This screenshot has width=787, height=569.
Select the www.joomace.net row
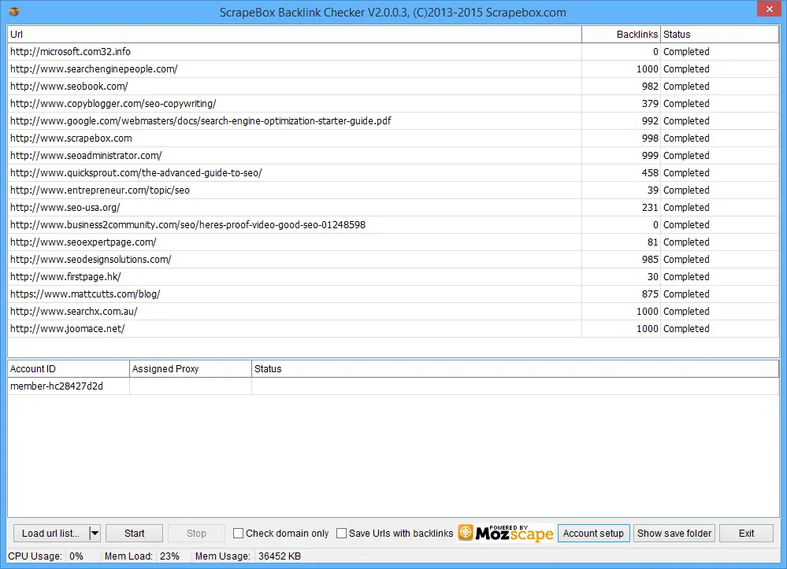67,329
